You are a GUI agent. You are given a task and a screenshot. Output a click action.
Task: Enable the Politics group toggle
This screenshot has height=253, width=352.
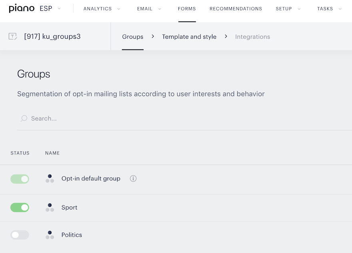(20, 235)
